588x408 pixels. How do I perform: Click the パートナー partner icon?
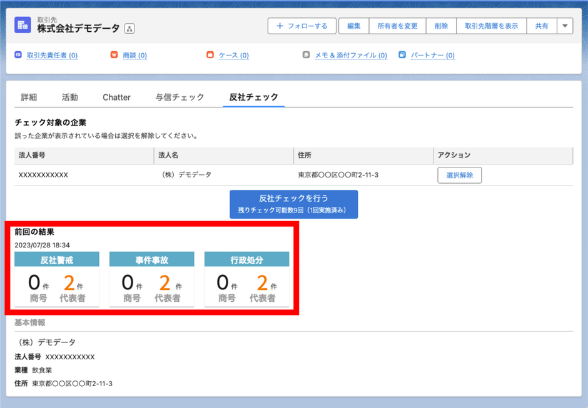pos(402,55)
